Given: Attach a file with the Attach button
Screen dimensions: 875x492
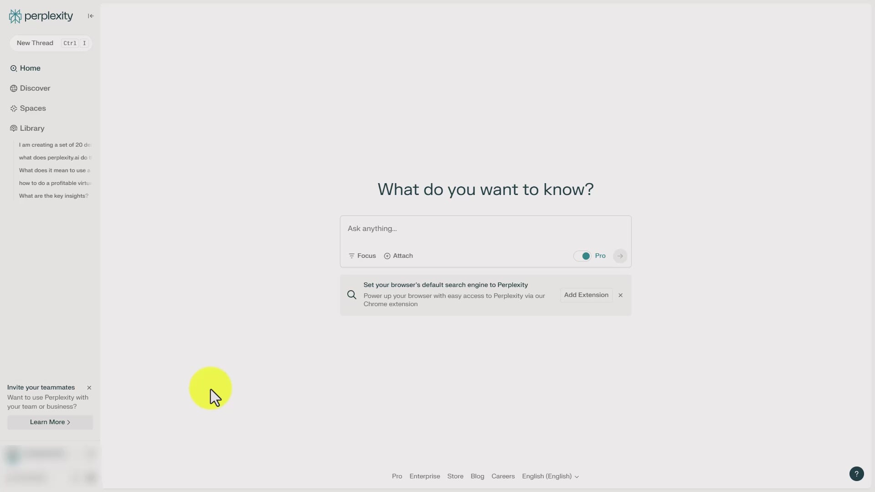Looking at the screenshot, I should pyautogui.click(x=398, y=256).
